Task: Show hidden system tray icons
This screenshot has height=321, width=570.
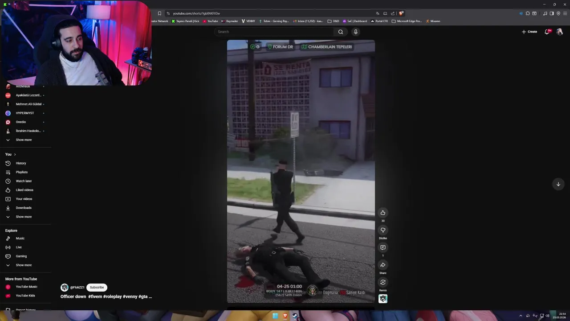Action: coord(521,316)
